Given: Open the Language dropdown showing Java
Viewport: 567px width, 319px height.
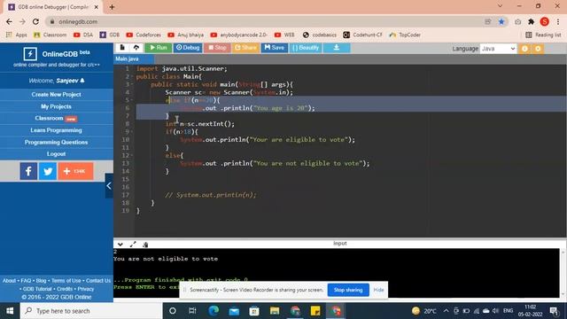Looking at the screenshot, I should click(498, 49).
